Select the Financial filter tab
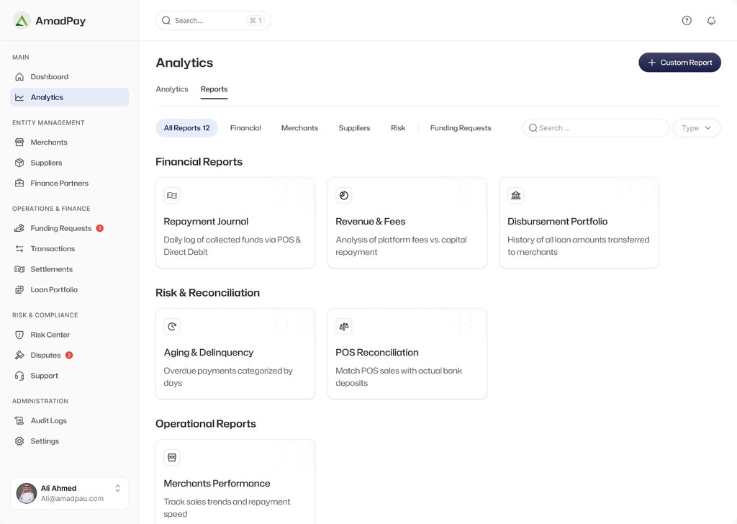This screenshot has width=737, height=524. 245,128
